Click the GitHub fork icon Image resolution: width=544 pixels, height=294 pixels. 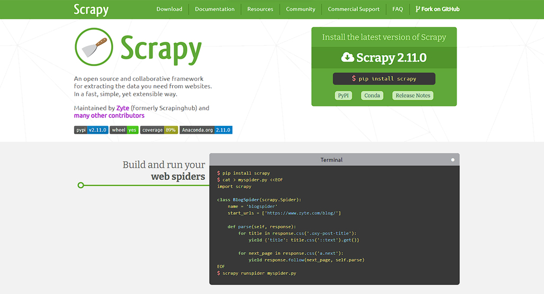point(418,9)
